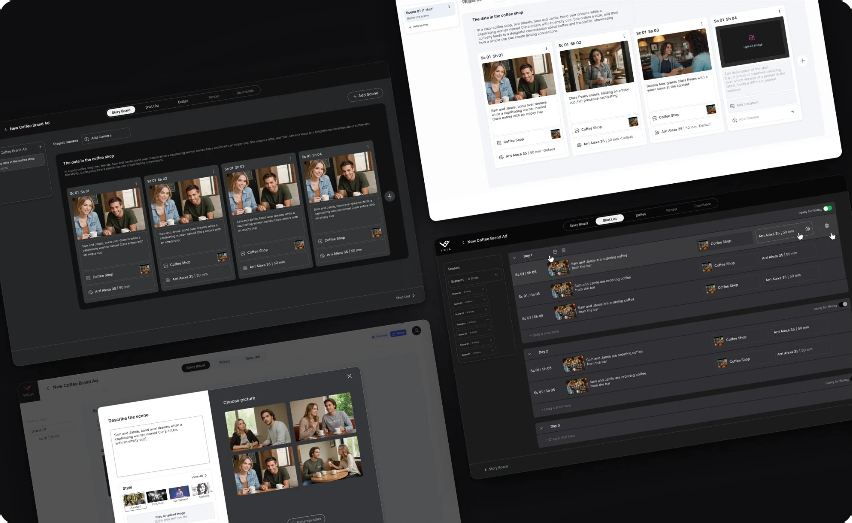Click the calendar icon next to Day 1
Image resolution: width=852 pixels, height=523 pixels.
(x=555, y=251)
